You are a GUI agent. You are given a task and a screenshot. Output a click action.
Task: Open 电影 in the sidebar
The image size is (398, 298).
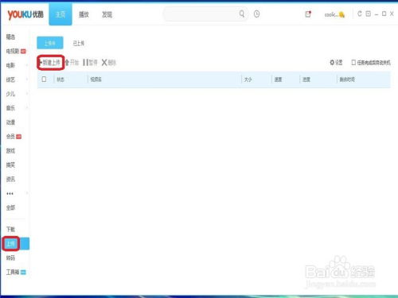click(x=10, y=65)
